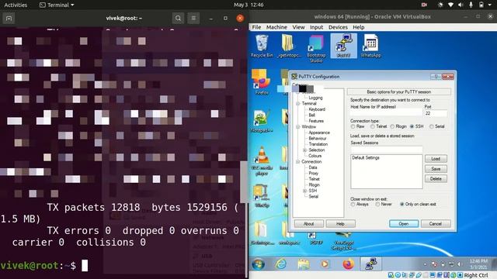Select the PuTTY desktop shortcut

(x=343, y=46)
